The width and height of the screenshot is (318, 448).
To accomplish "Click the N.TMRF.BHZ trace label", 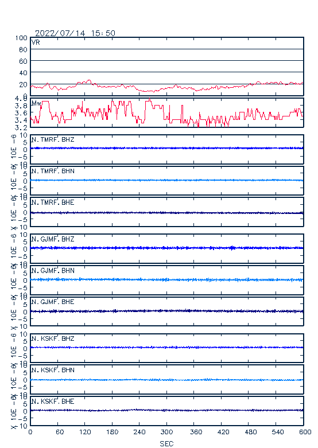I will coord(53,139).
